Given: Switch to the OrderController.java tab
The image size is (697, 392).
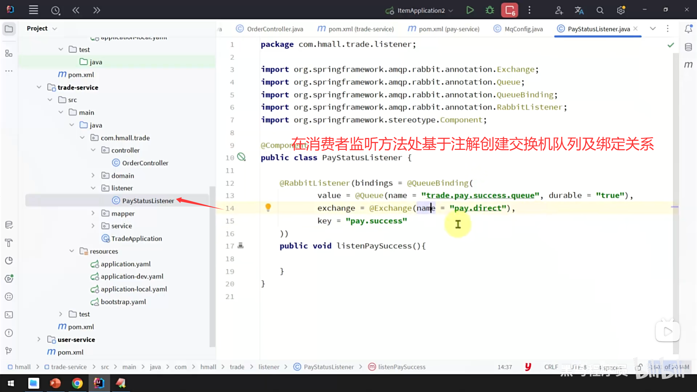Looking at the screenshot, I should point(274,29).
